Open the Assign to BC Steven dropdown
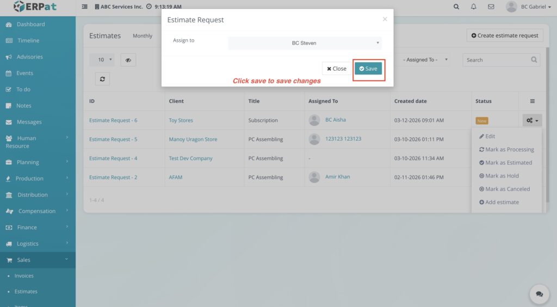The image size is (557, 307). tap(305, 43)
